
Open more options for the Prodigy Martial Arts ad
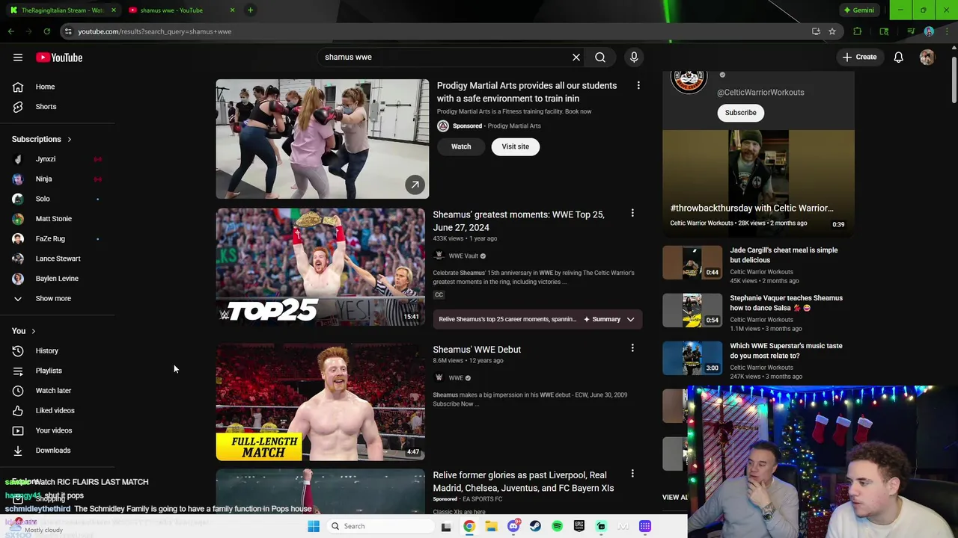[x=638, y=85]
